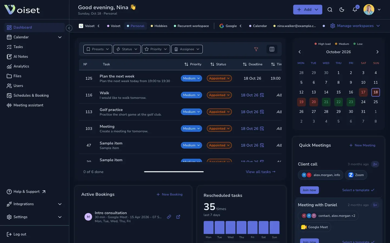The width and height of the screenshot is (390, 243).
Task: Copy the Intro consultation booking link
Action: click(169, 217)
